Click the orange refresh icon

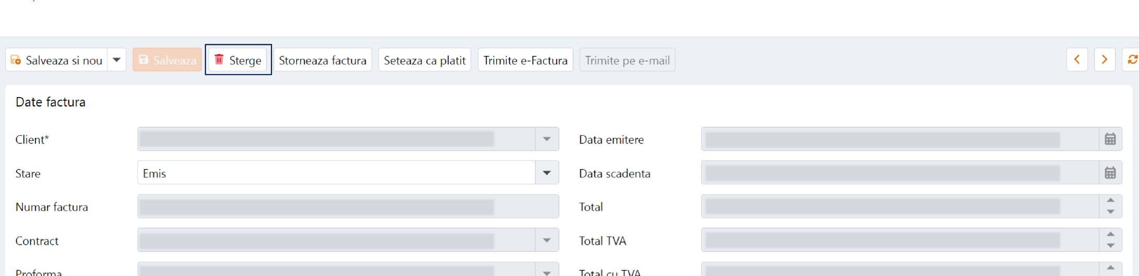tap(1132, 60)
